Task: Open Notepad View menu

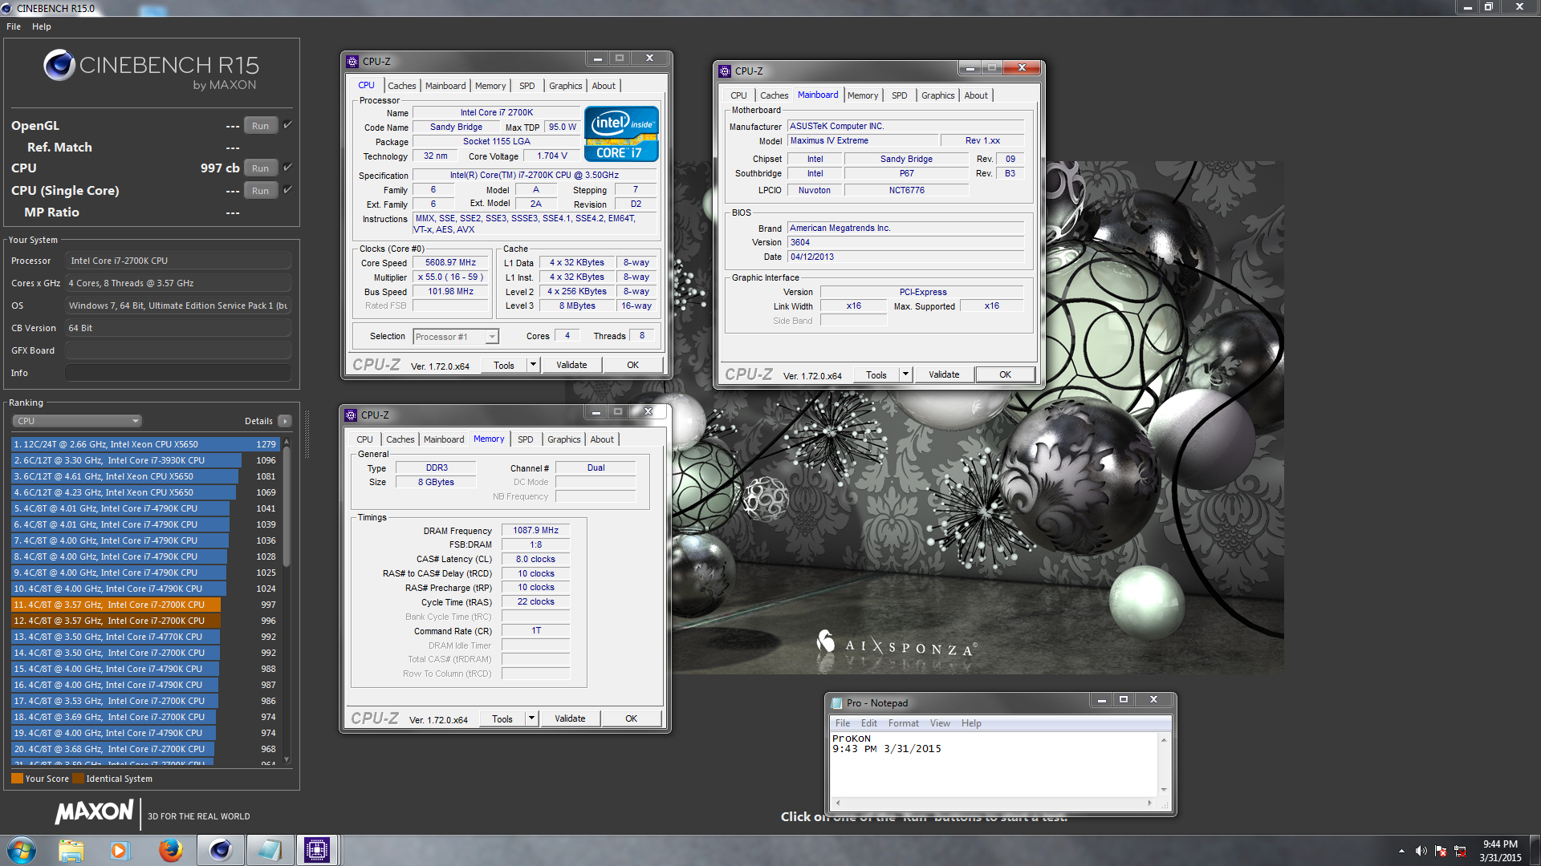Action: point(940,723)
